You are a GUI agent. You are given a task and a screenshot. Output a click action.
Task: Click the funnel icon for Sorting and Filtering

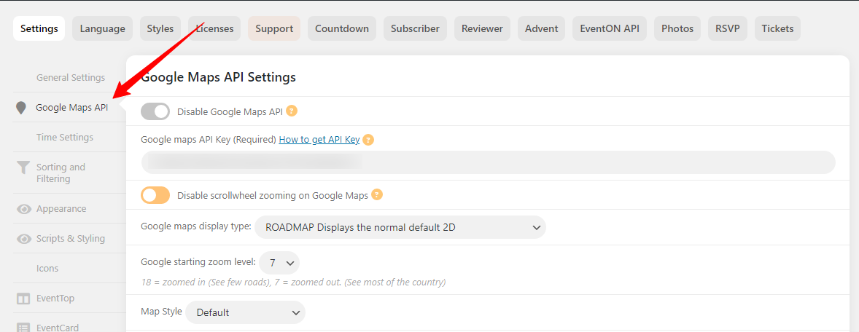[x=23, y=167]
